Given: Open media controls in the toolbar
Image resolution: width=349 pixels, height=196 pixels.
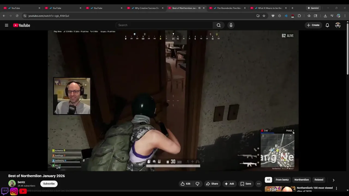Looking at the screenshot, I should (x=332, y=16).
